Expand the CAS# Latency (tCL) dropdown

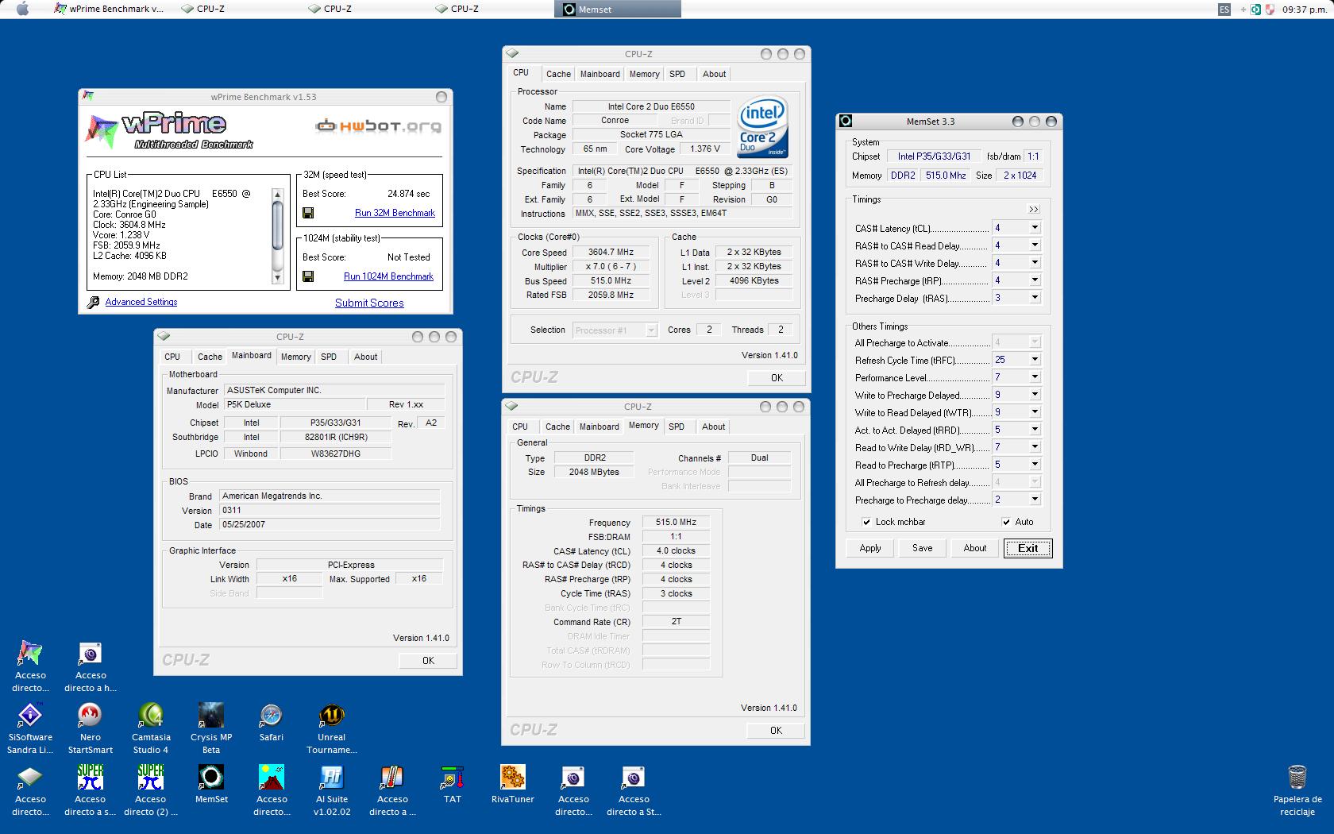tap(1035, 228)
